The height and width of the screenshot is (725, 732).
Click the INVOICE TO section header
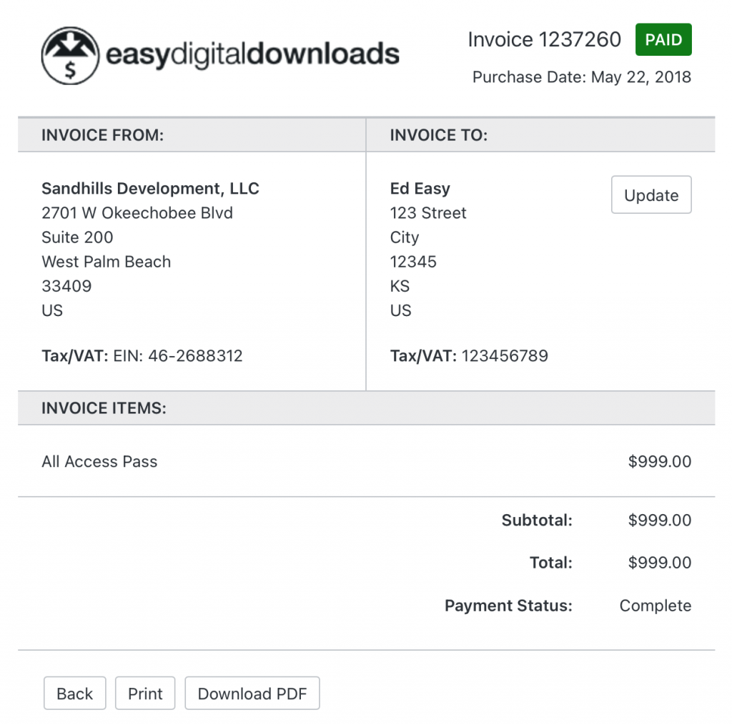[438, 135]
